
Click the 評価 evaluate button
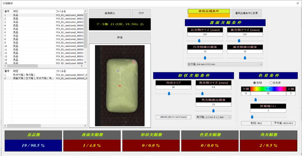(120, 38)
